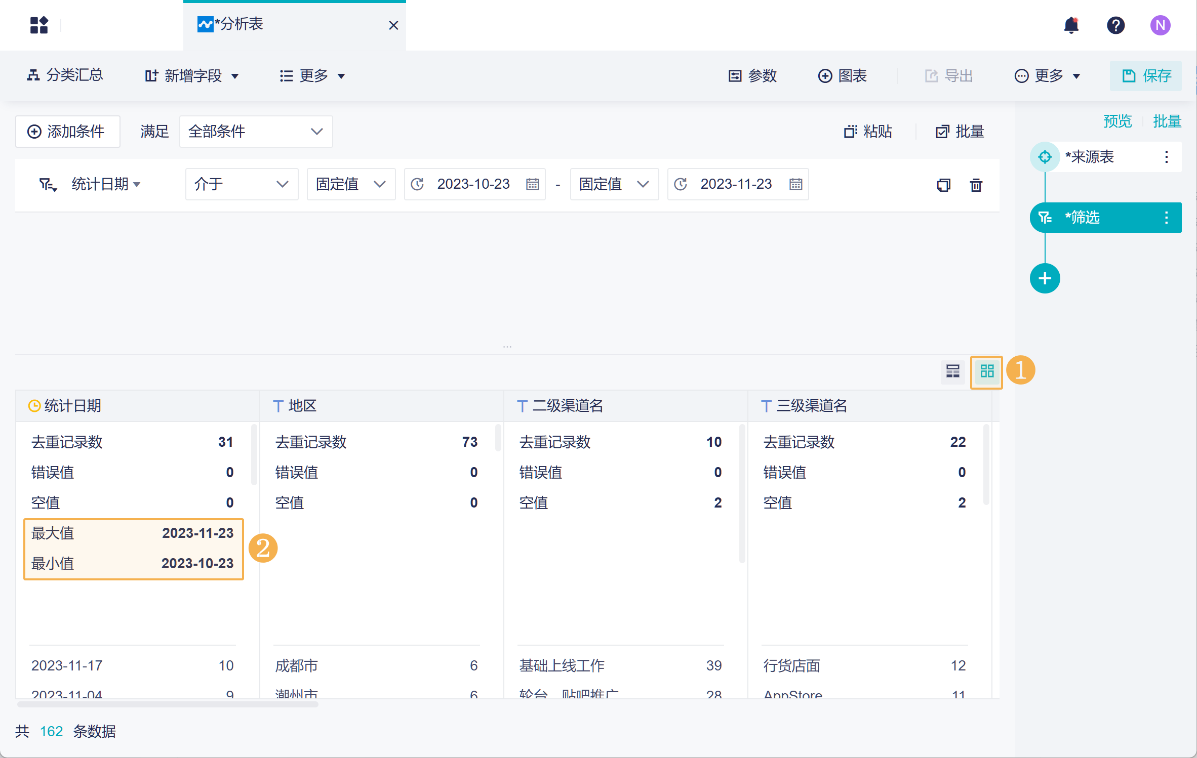This screenshot has width=1197, height=758.
Task: Click the notification bell icon
Action: 1071,25
